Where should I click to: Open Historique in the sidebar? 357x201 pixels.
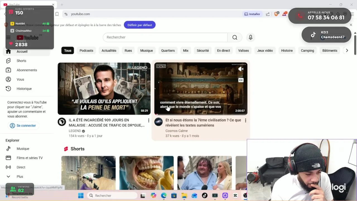[x=24, y=89]
